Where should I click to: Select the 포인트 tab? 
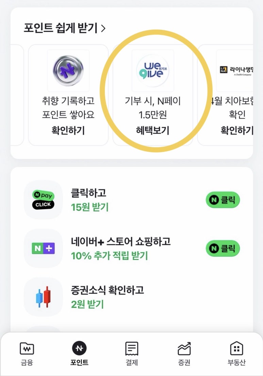coord(79,354)
